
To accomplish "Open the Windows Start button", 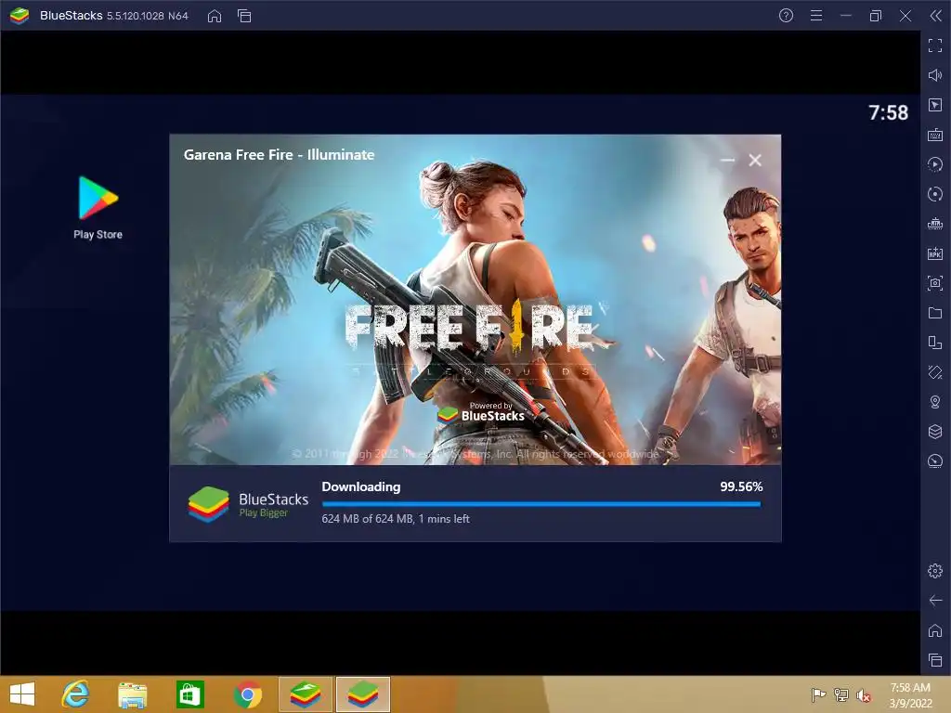I will 22,694.
